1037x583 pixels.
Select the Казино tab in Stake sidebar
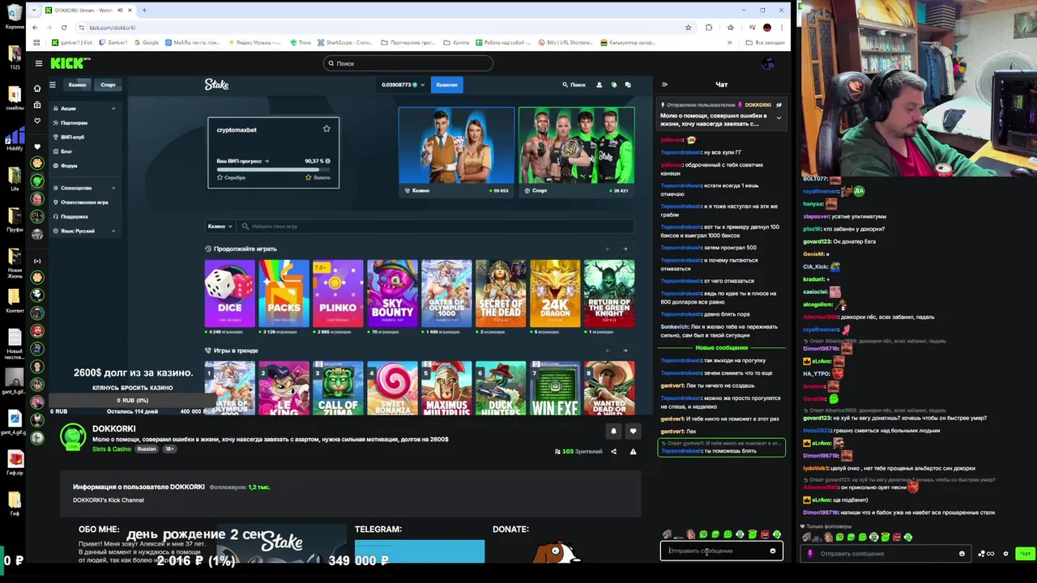point(77,84)
